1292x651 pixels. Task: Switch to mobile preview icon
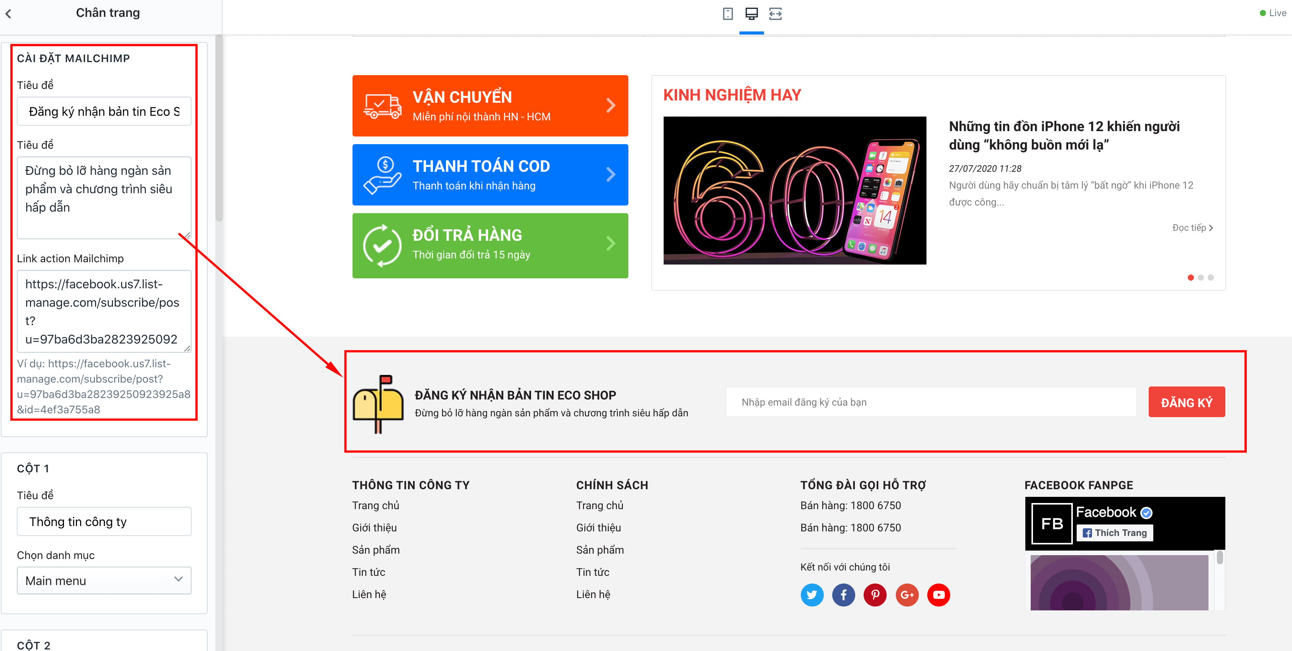click(x=728, y=13)
